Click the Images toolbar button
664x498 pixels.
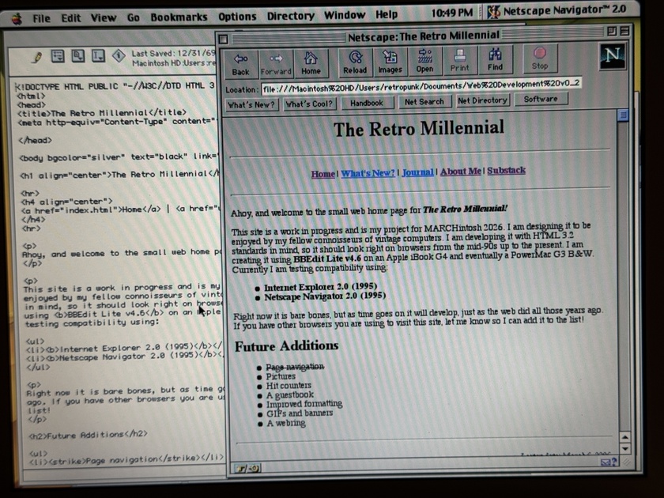click(390, 62)
